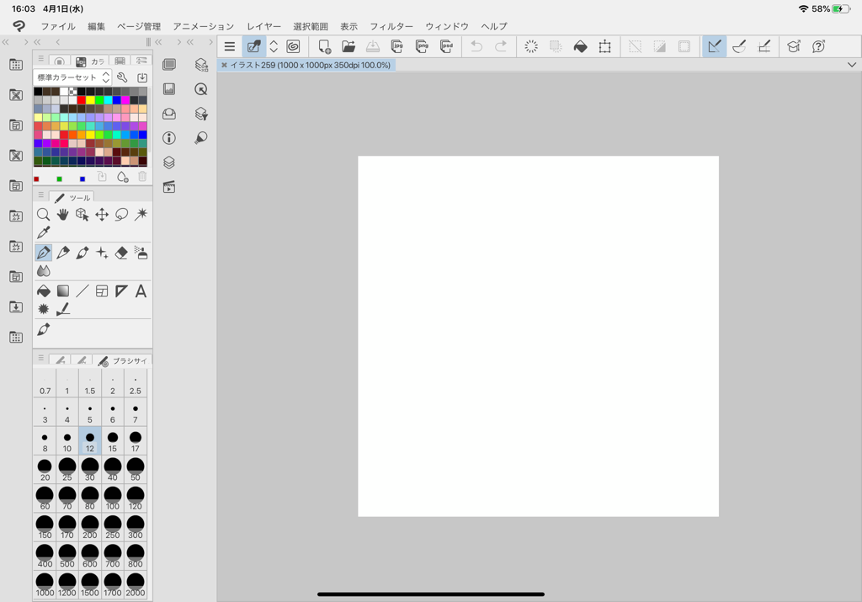Select the Figure line tool
The image size is (862, 602).
[82, 290]
